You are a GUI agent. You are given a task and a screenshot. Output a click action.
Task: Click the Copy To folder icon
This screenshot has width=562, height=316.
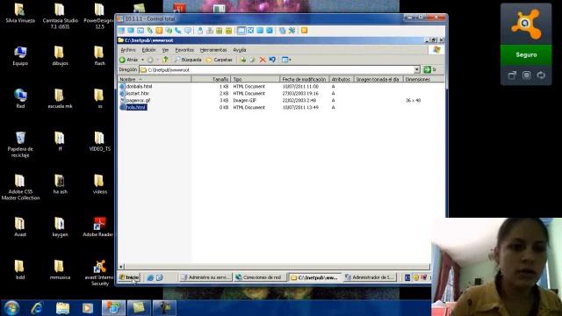tap(252, 60)
